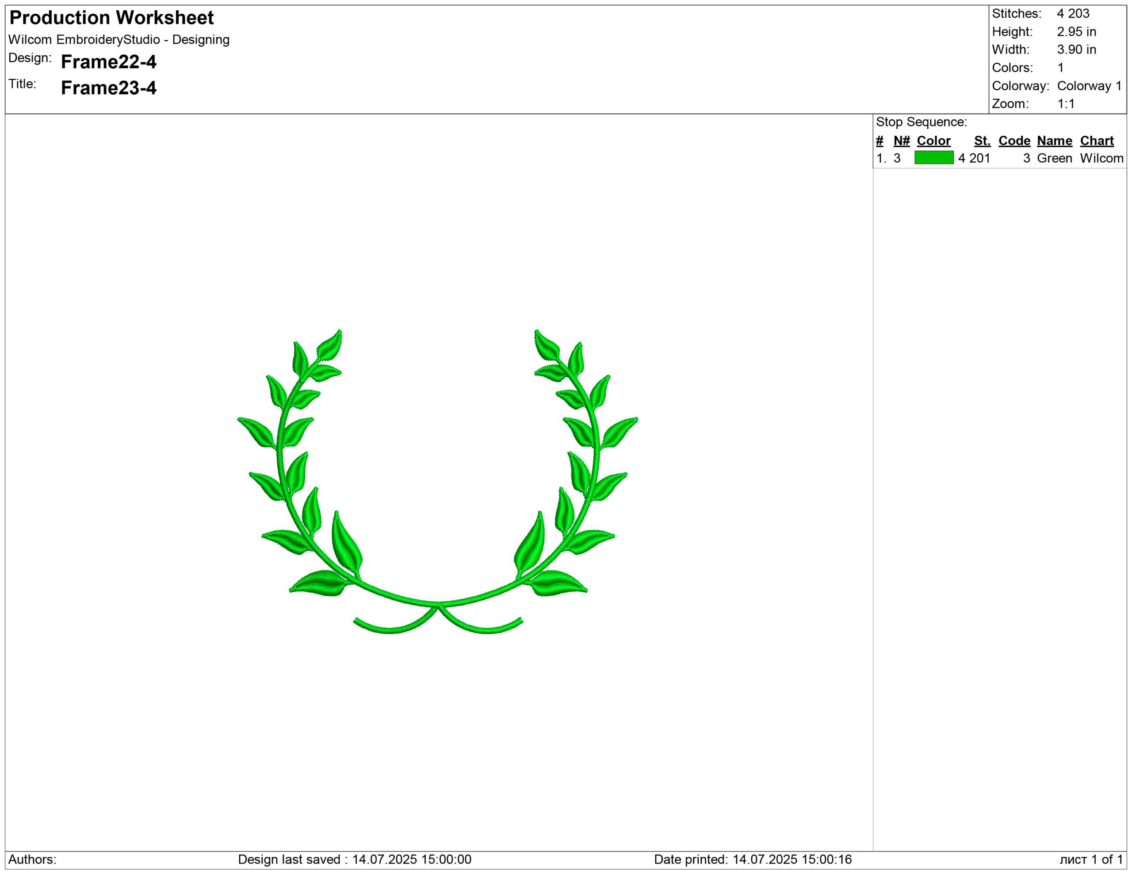The width and height of the screenshot is (1132, 871).
Task: Click the Wilcom chart entry
Action: pyautogui.click(x=1101, y=158)
